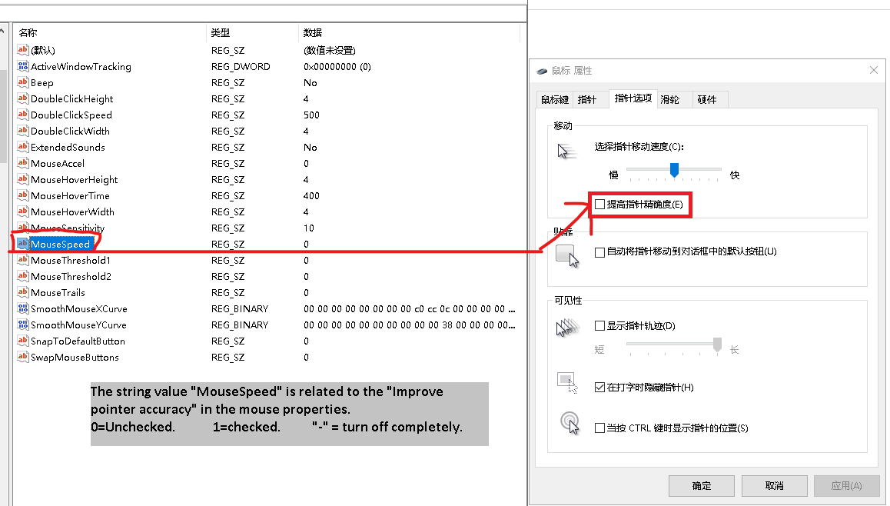The image size is (890, 506).
Task: Switch to the 鼠标键 tab
Action: tap(554, 100)
